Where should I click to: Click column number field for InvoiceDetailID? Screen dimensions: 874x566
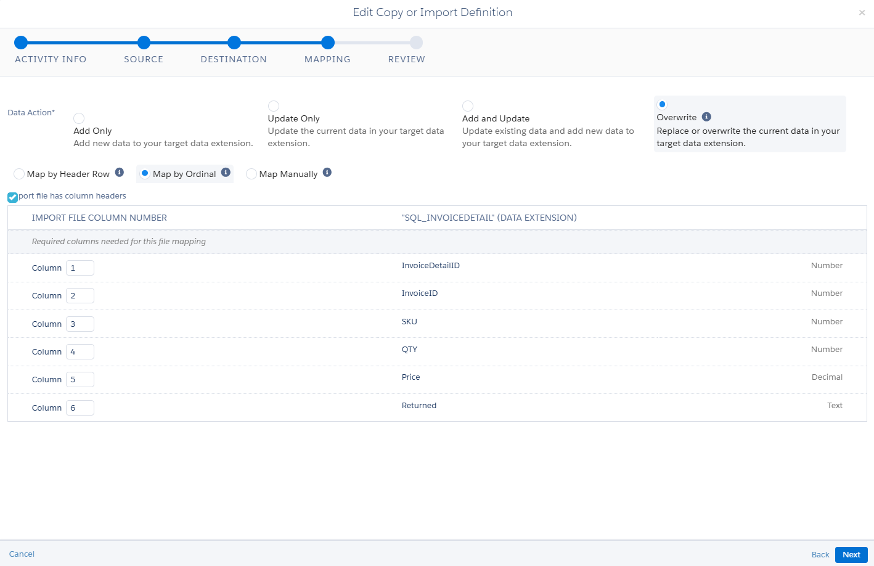[80, 268]
